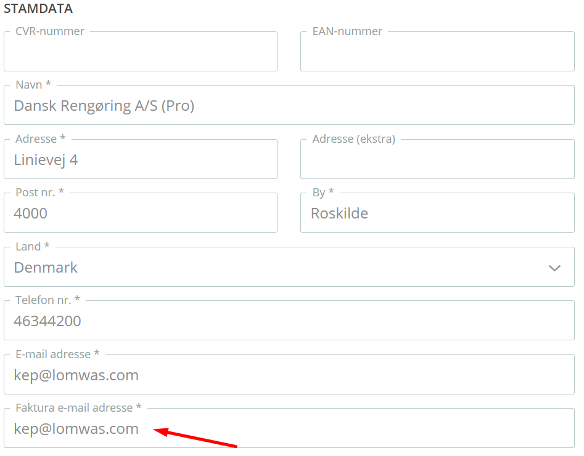Click the floating 'EAN-nummer' label text
The image size is (584, 456).
click(347, 31)
